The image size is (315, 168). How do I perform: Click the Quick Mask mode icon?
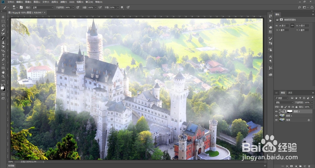click(x=3, y=94)
